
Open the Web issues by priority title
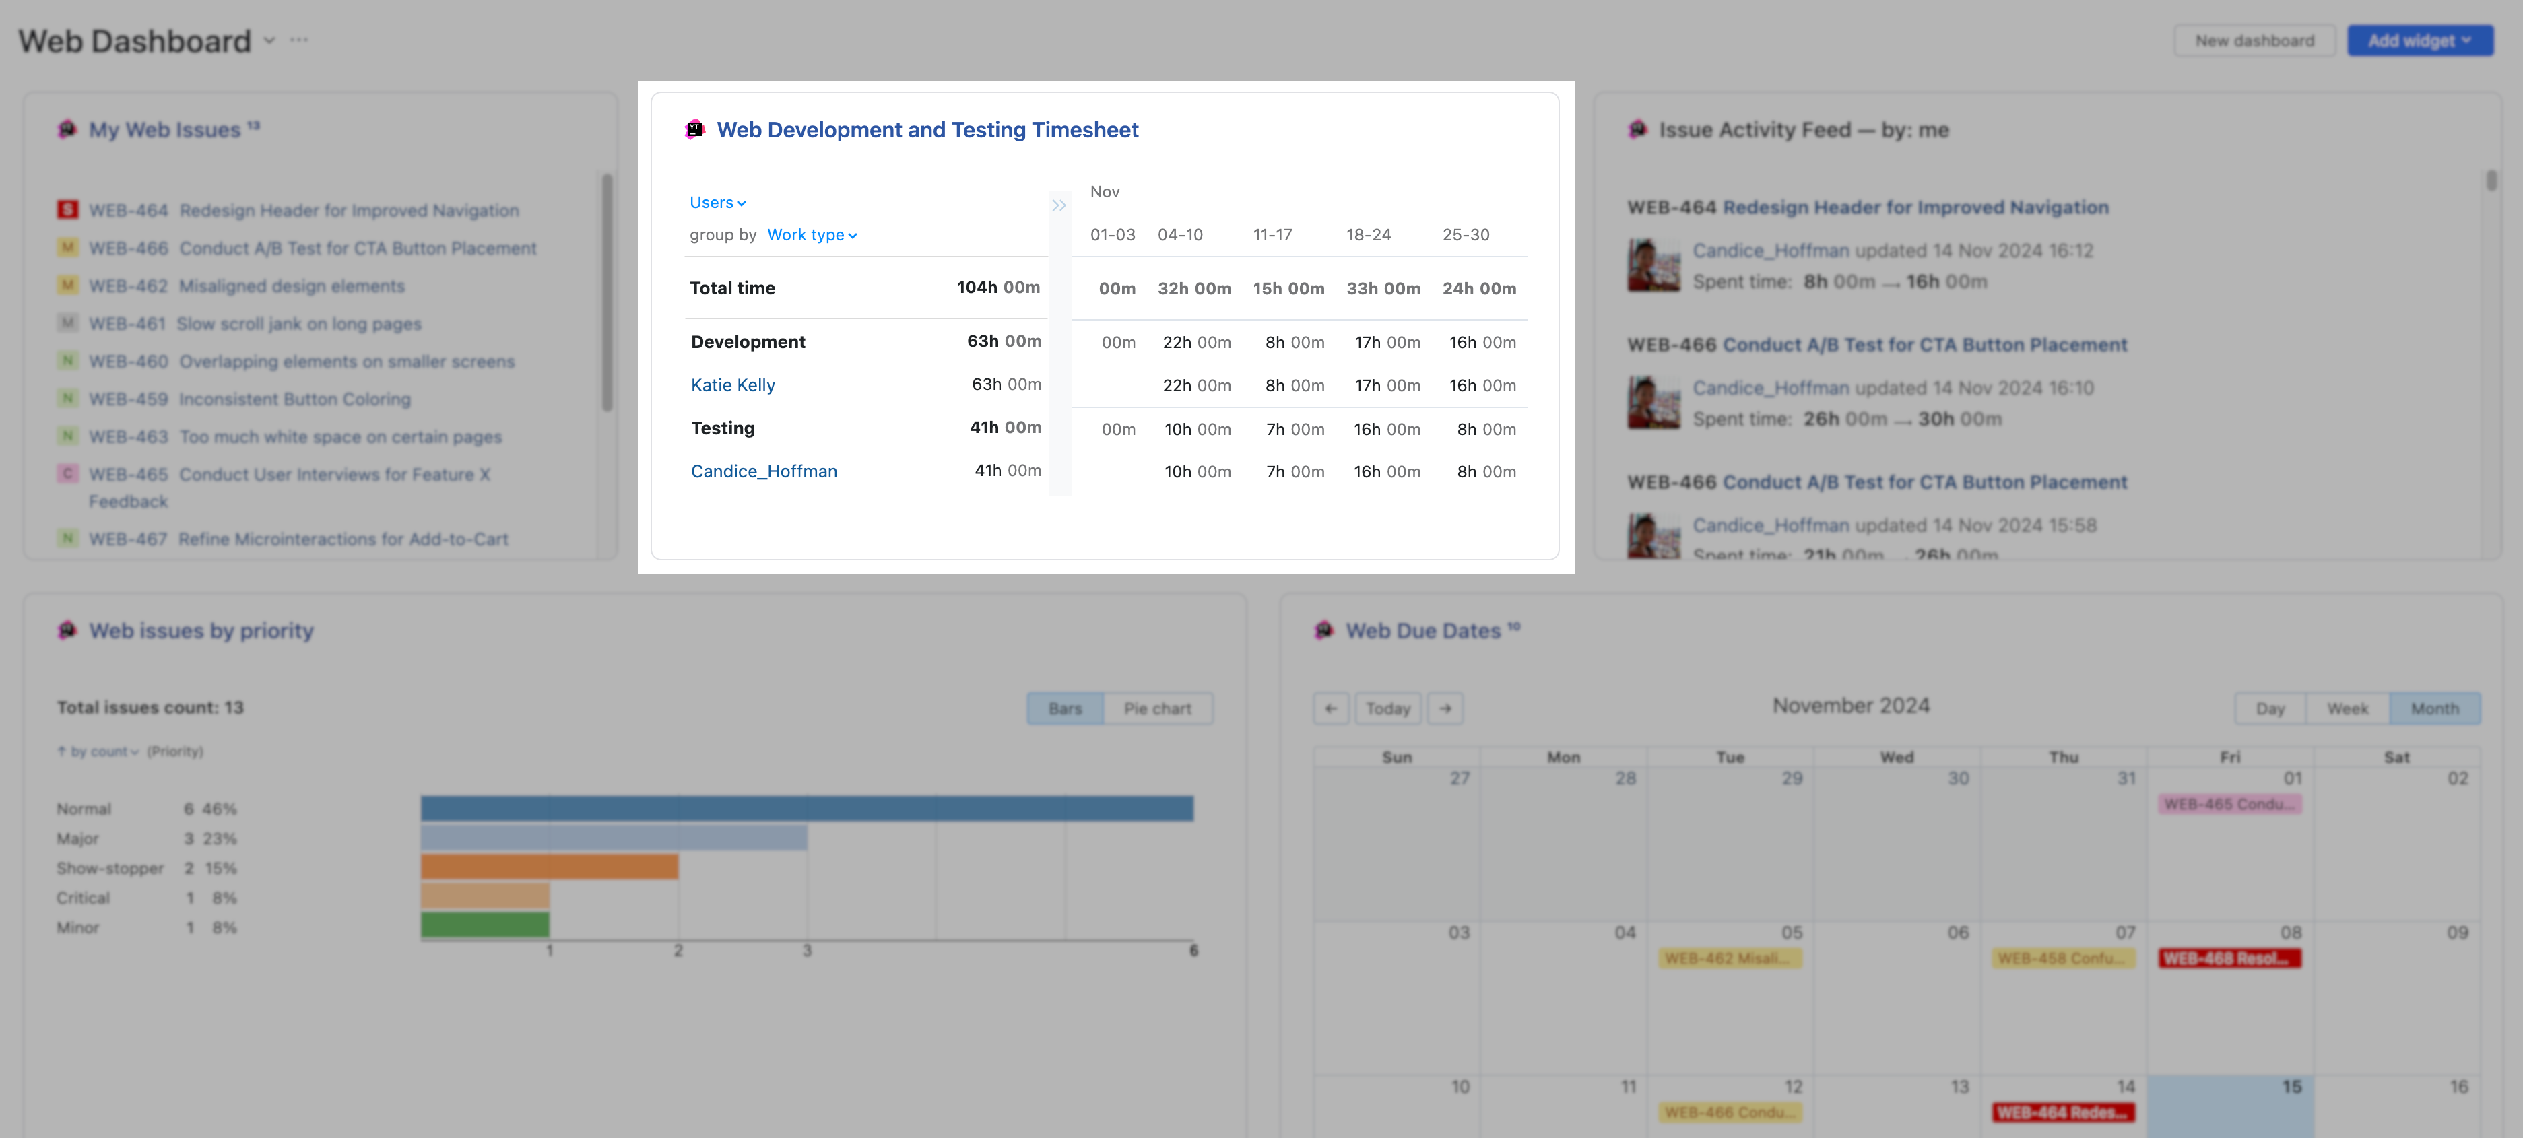point(202,631)
